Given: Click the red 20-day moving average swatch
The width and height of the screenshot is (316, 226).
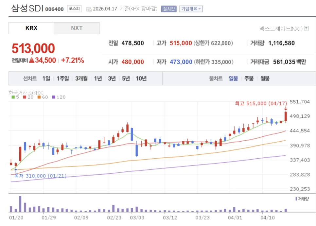Looking at the screenshot, I should [x=25, y=97].
